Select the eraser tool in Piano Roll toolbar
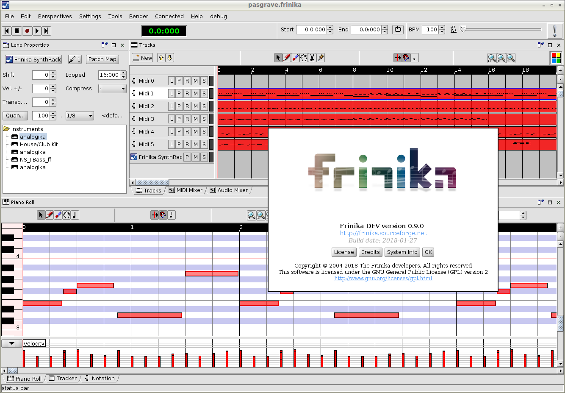The width and height of the screenshot is (565, 393). pos(58,215)
